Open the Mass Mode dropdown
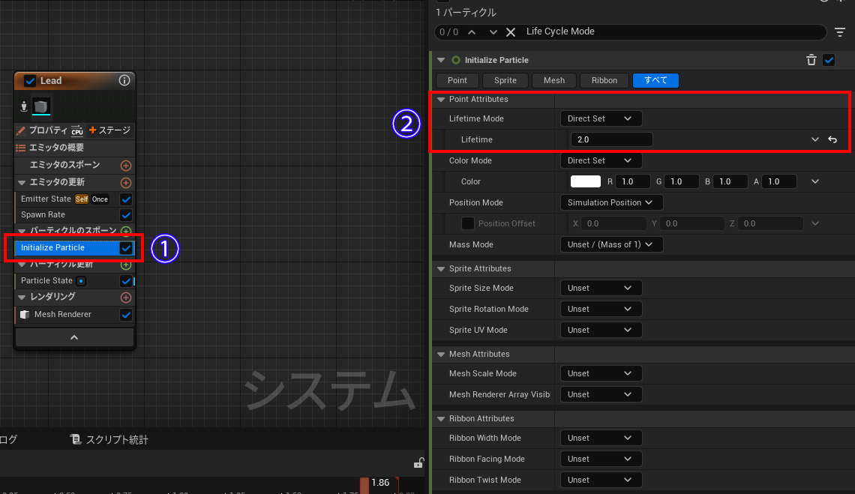855x494 pixels. point(611,244)
